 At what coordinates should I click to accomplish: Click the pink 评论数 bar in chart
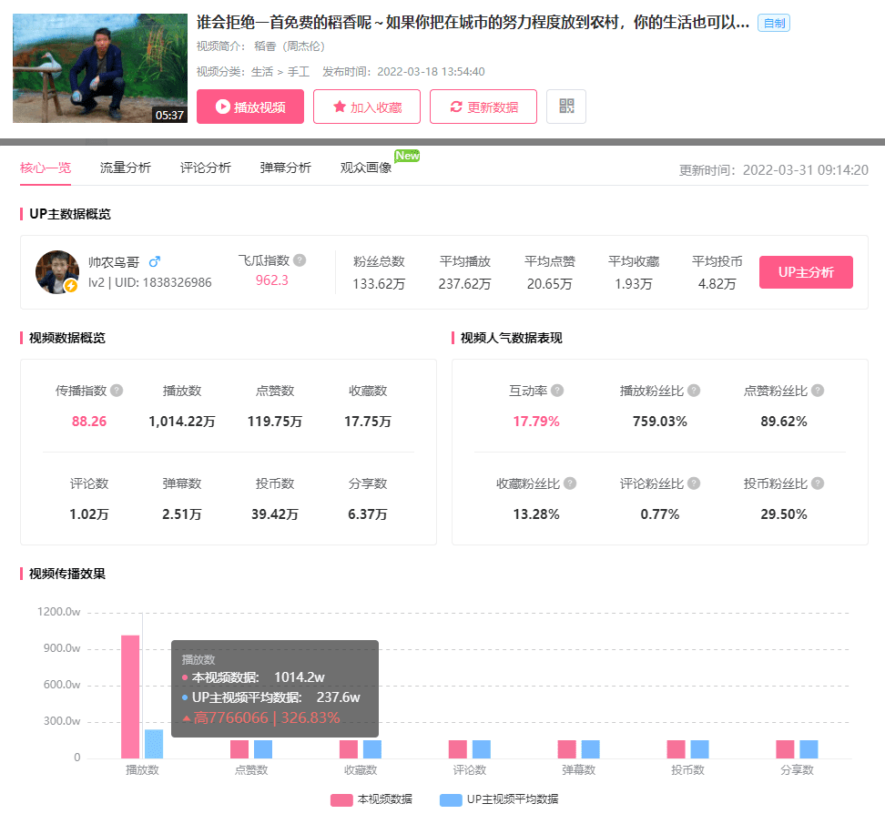458,749
